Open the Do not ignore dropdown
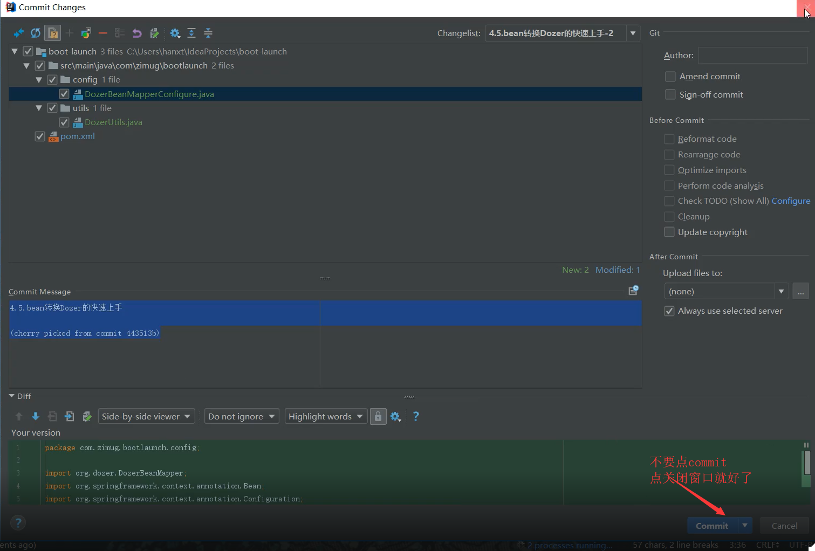 [242, 416]
